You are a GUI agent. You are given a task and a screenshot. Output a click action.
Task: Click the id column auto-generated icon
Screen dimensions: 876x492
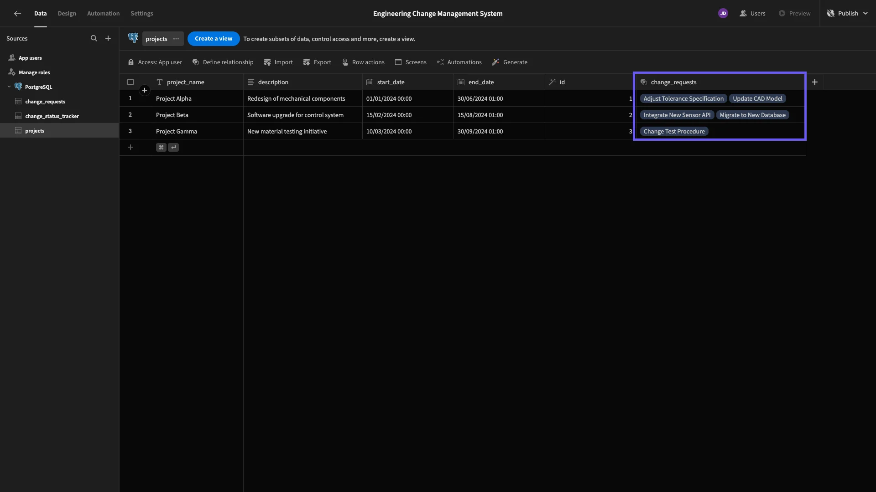click(x=552, y=82)
